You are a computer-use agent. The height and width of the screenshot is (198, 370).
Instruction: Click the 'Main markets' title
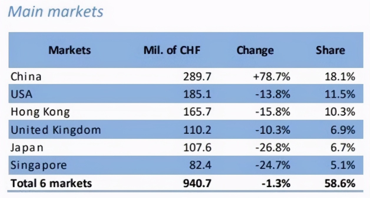coord(56,12)
